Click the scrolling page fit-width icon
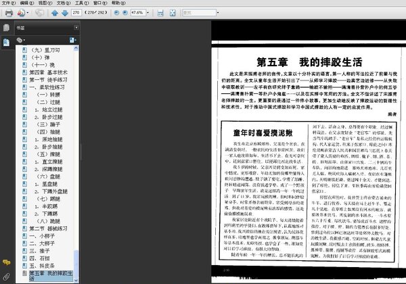406x284 pixels. click(160, 13)
